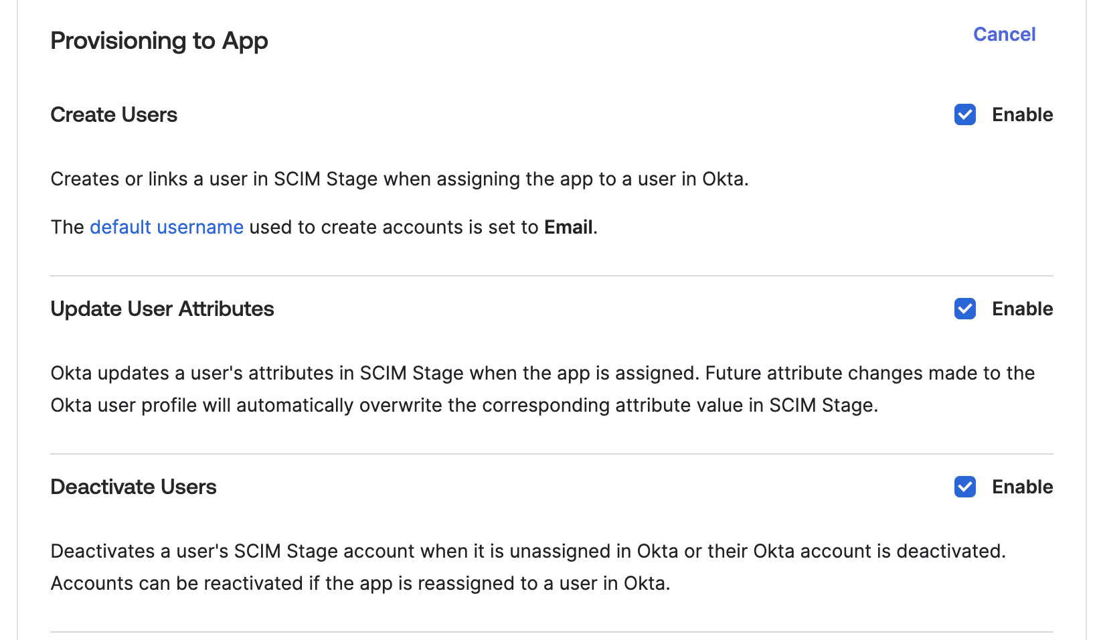Click the bold Email text

568,227
